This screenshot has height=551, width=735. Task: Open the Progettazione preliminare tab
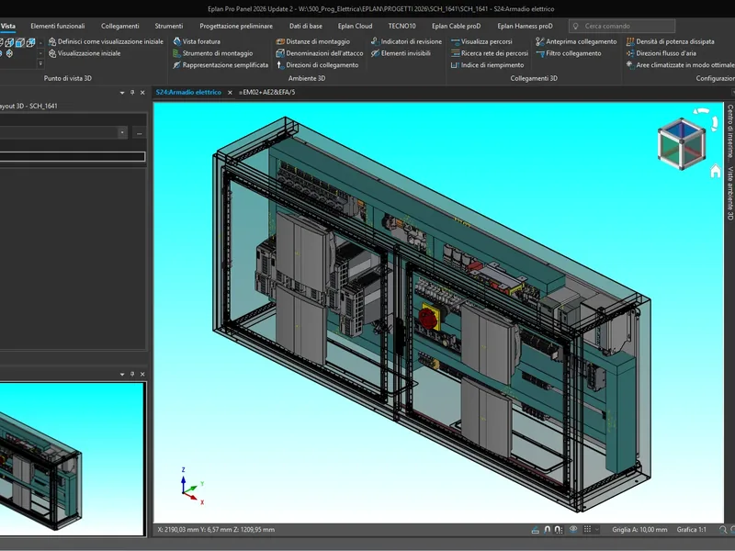click(236, 27)
